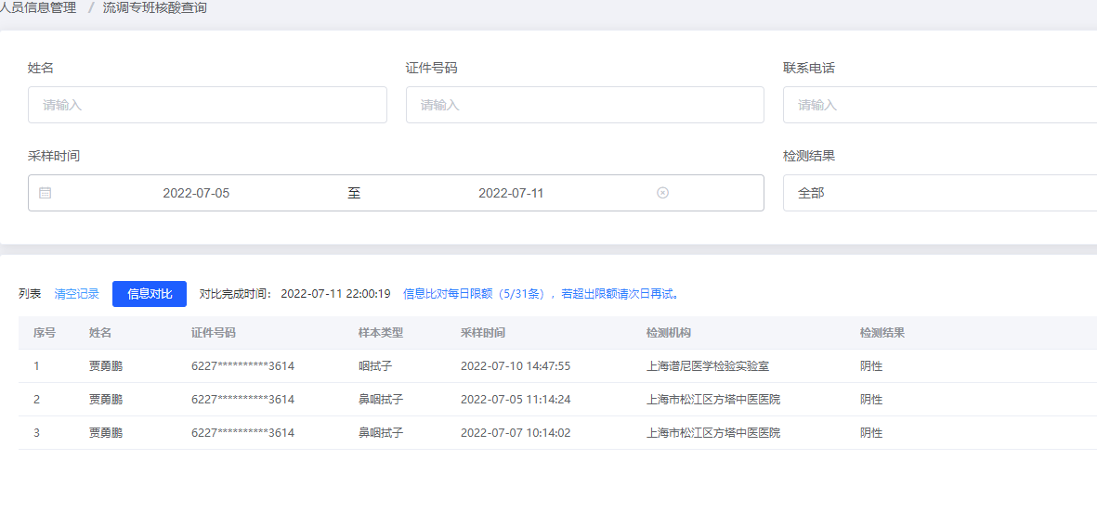Click the 证件号码 column header in table
The height and width of the screenshot is (511, 1097).
pos(214,333)
